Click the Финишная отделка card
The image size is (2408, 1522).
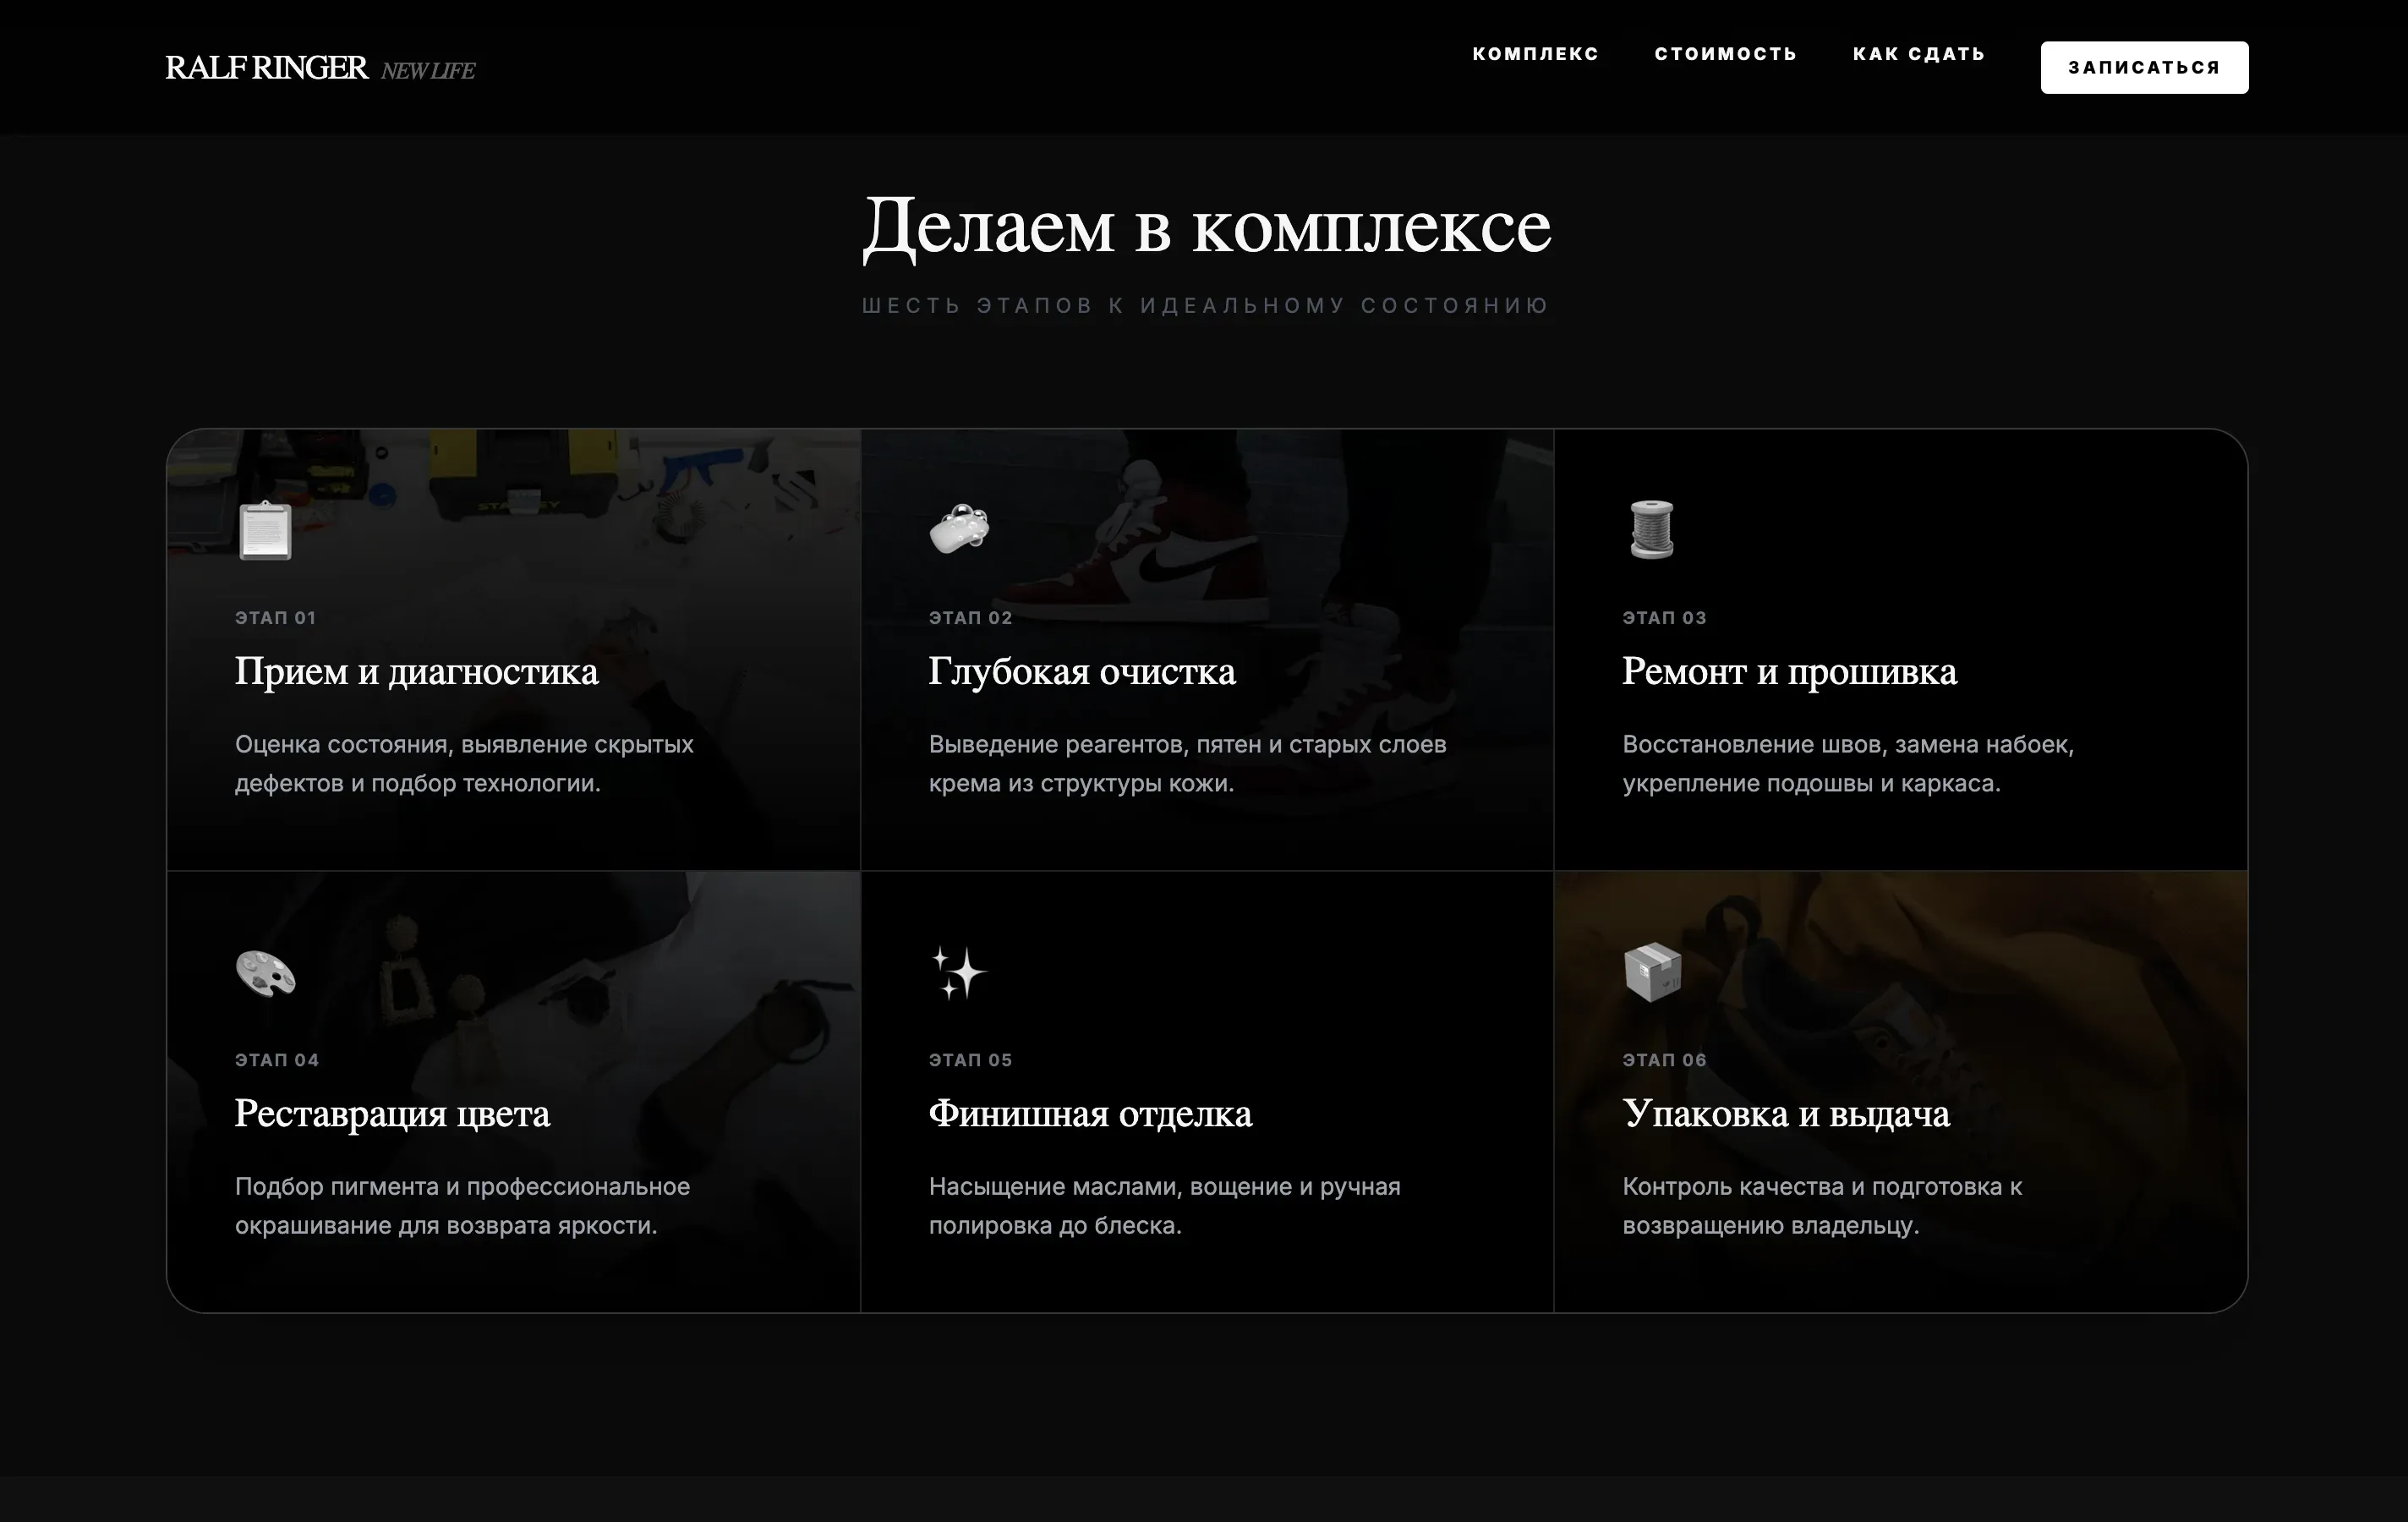(1090, 1114)
